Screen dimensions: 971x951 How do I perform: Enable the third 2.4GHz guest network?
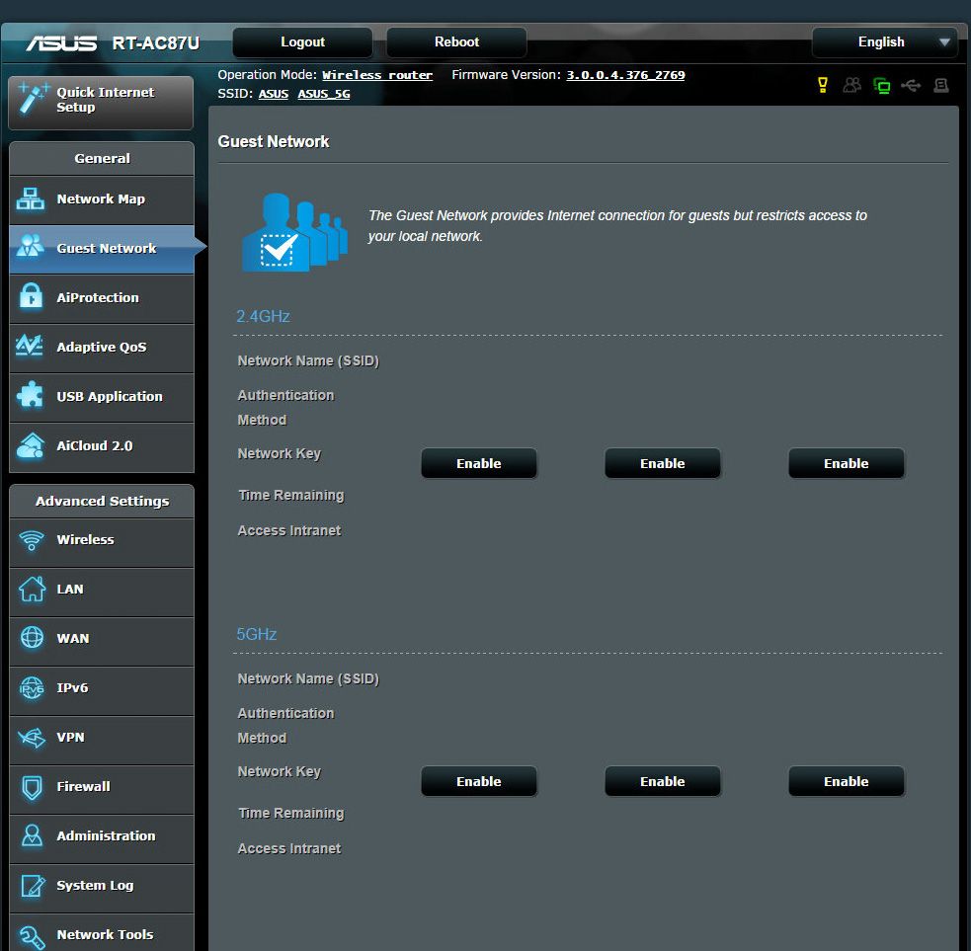[846, 463]
